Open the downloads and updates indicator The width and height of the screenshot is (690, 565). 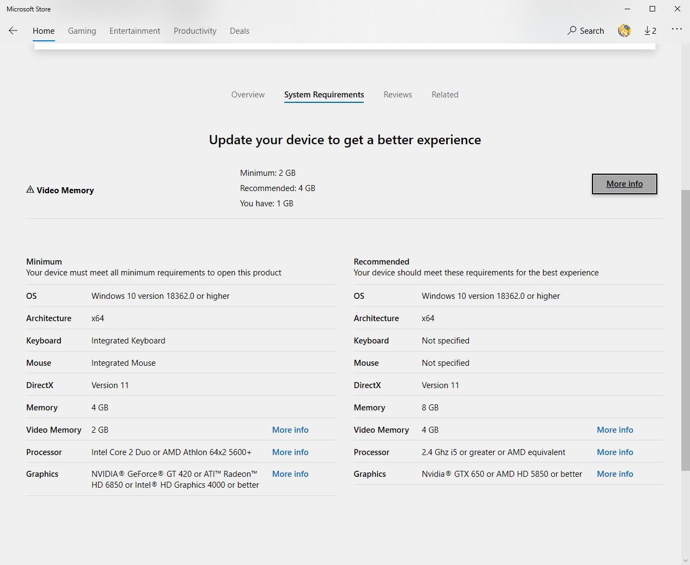pyautogui.click(x=650, y=31)
